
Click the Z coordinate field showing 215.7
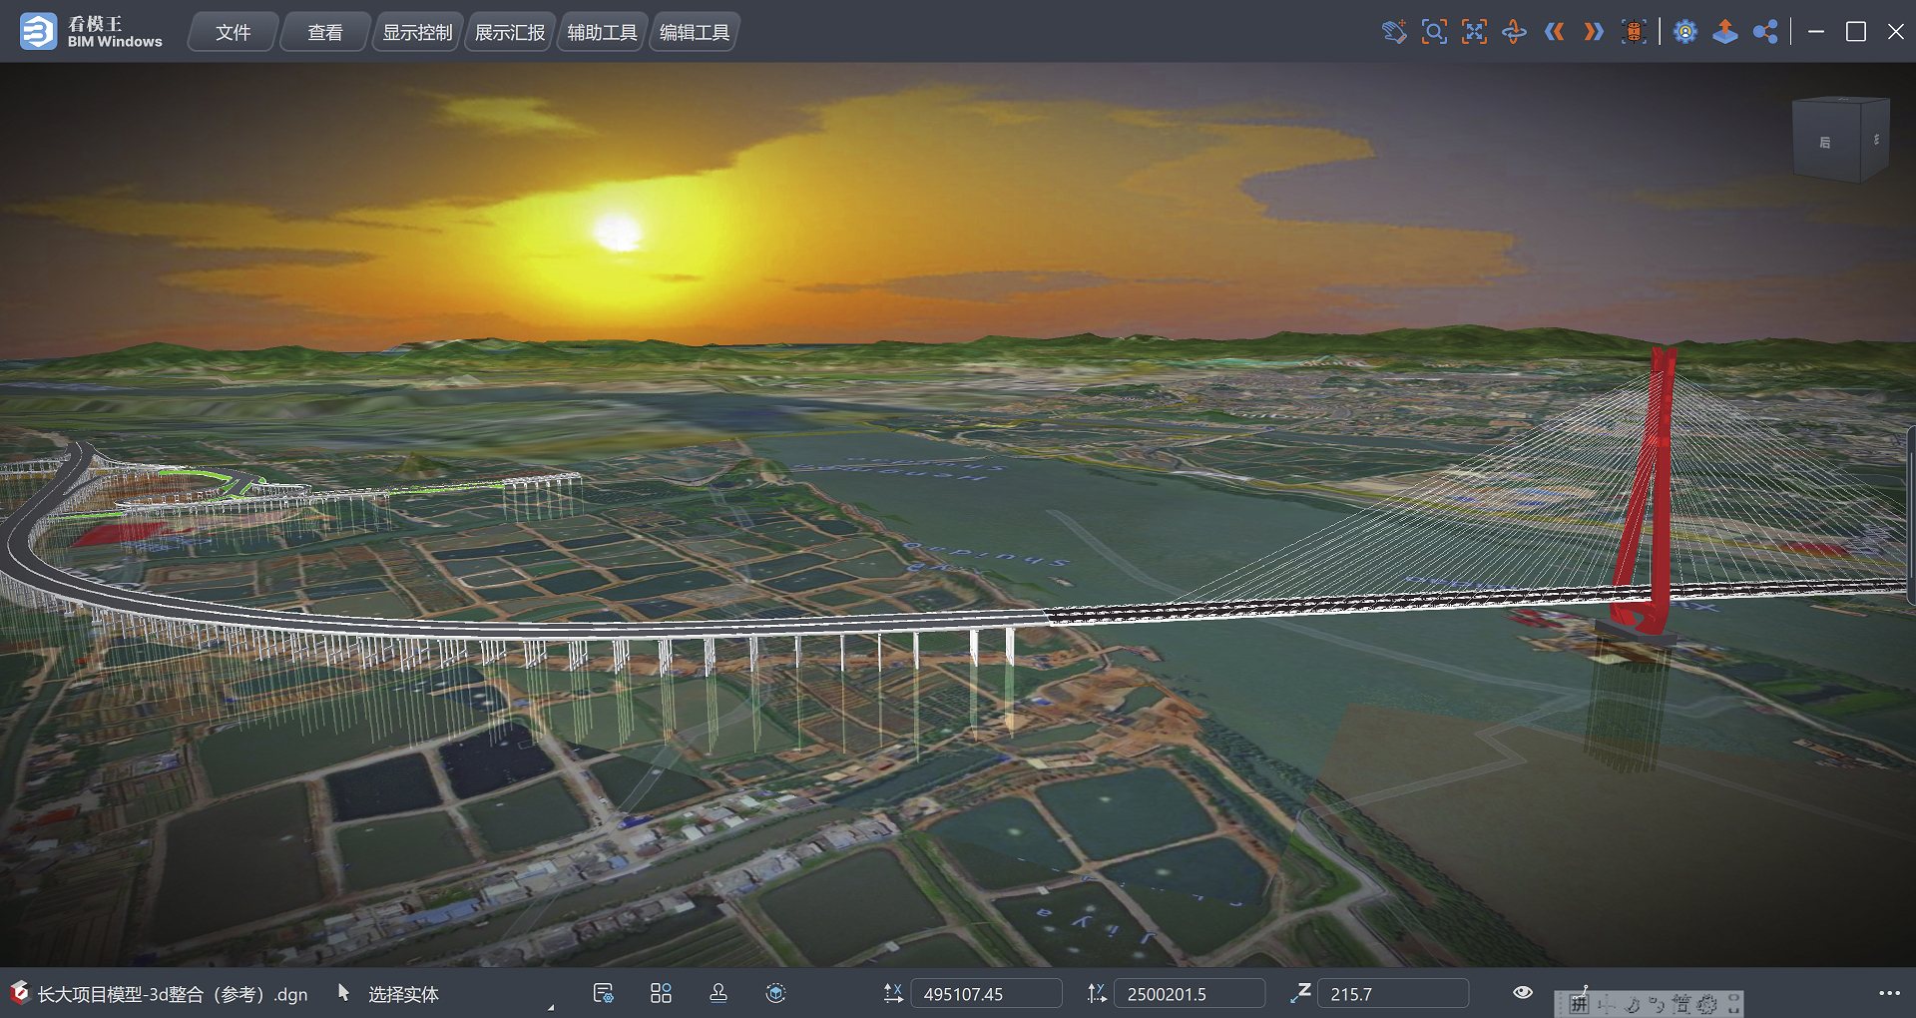click(x=1392, y=994)
